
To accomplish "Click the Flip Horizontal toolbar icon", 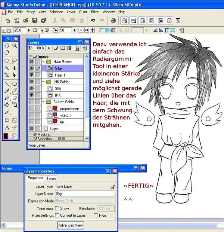I will 87,30.
